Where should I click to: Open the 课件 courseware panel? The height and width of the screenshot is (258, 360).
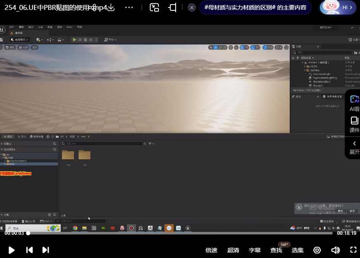(354, 124)
